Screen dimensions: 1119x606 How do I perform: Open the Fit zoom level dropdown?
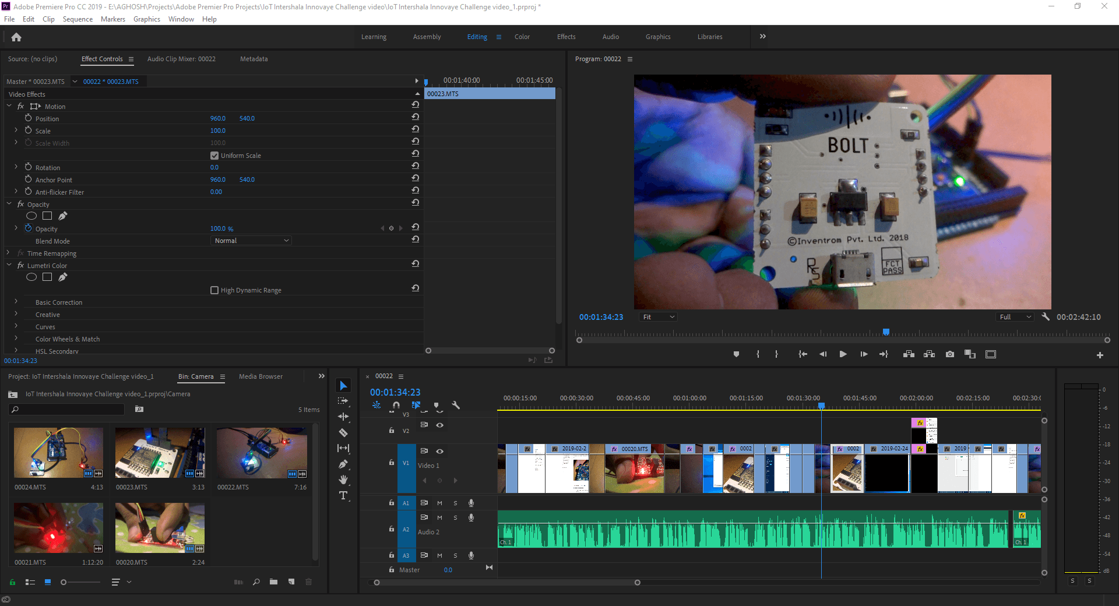[657, 316]
